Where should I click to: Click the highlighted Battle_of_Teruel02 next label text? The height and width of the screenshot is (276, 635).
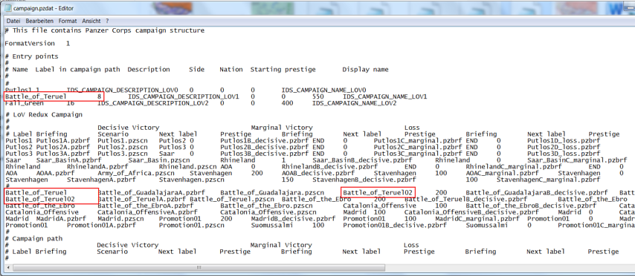click(x=378, y=192)
